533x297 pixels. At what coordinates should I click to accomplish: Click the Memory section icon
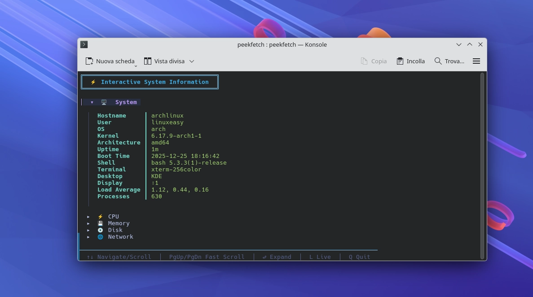coord(100,223)
